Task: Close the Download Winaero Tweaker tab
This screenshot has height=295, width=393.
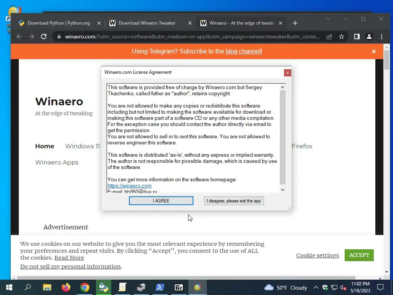Action: click(190, 23)
